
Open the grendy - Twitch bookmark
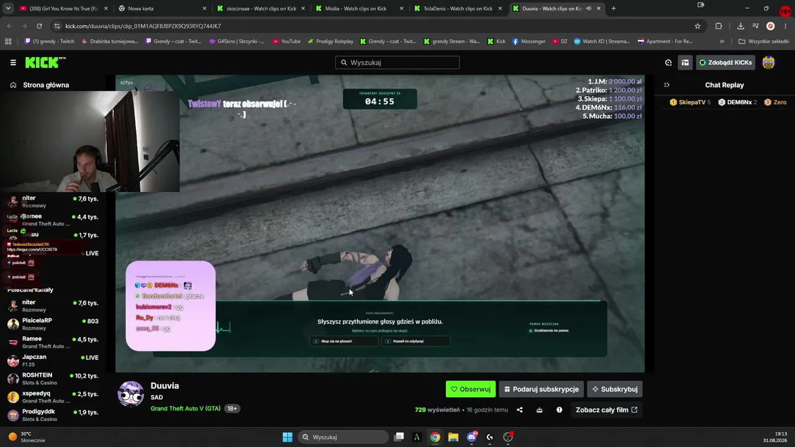coord(49,42)
